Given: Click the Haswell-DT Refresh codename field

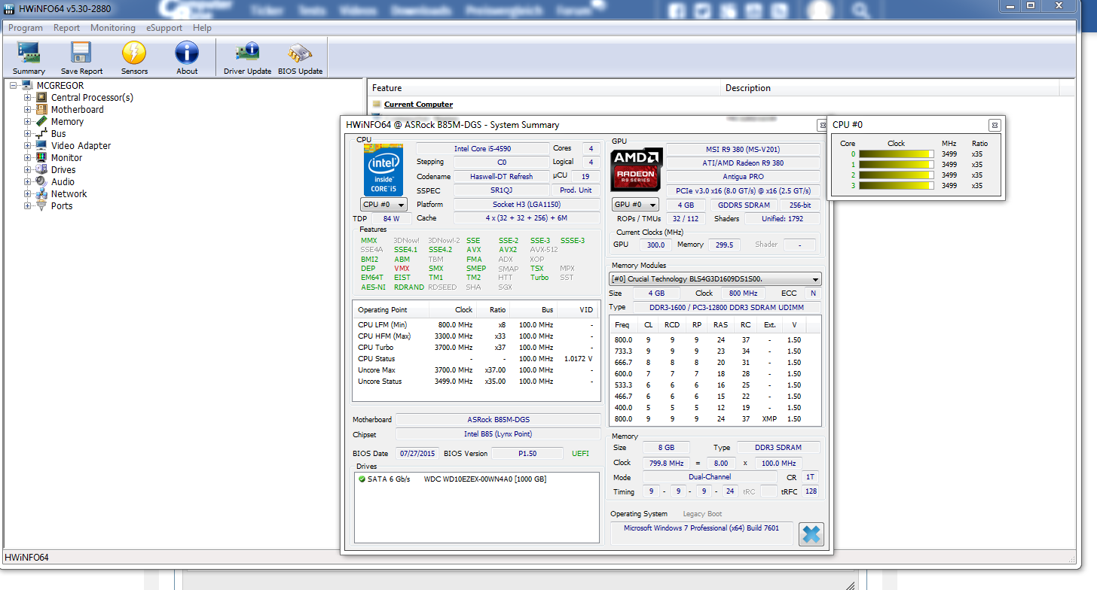Looking at the screenshot, I should [501, 176].
